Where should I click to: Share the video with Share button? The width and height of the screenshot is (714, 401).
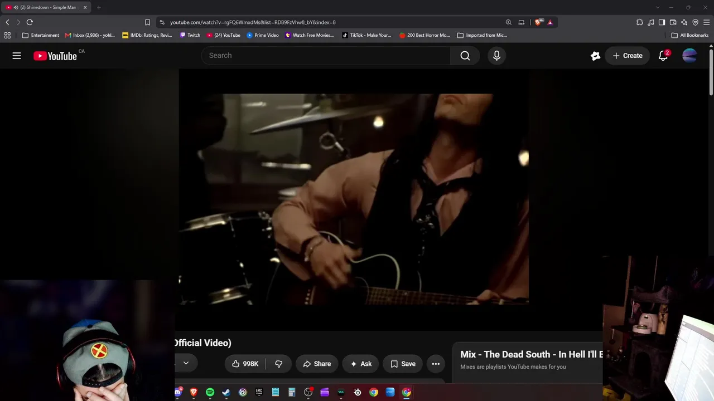click(317, 364)
